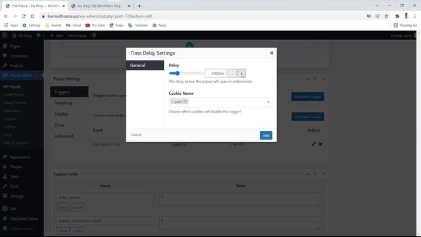The width and height of the screenshot is (421, 237).
Task: Go back in browser history
Action: pos(6,16)
